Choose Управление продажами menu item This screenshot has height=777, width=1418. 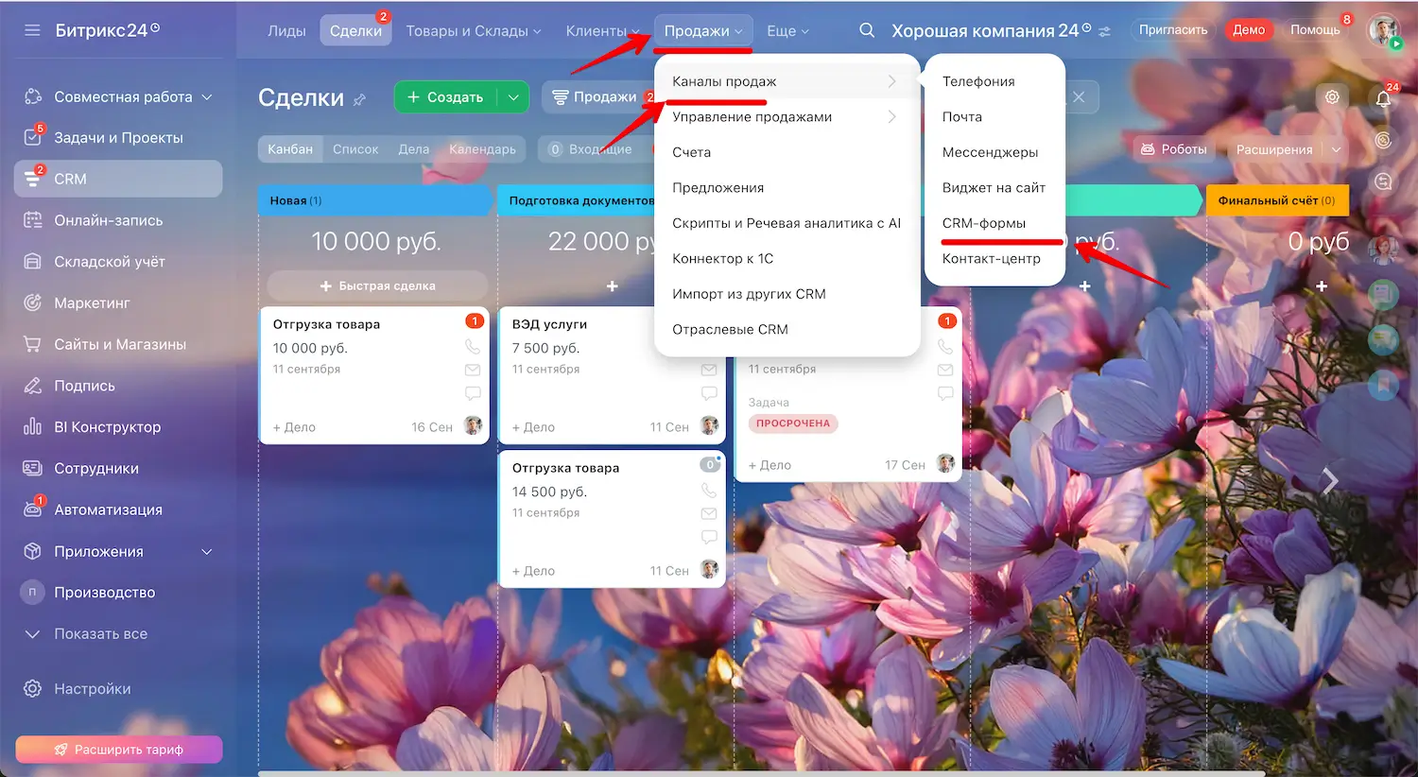tap(752, 117)
